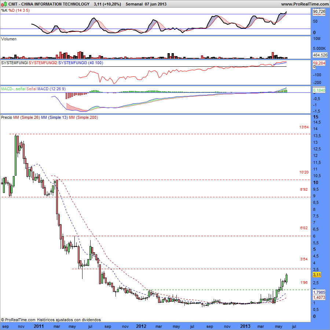Image resolution: width=330 pixels, height=330 pixels.
Task: Click the %D (14 3 5) parameters label
Action: pyautogui.click(x=19, y=10)
